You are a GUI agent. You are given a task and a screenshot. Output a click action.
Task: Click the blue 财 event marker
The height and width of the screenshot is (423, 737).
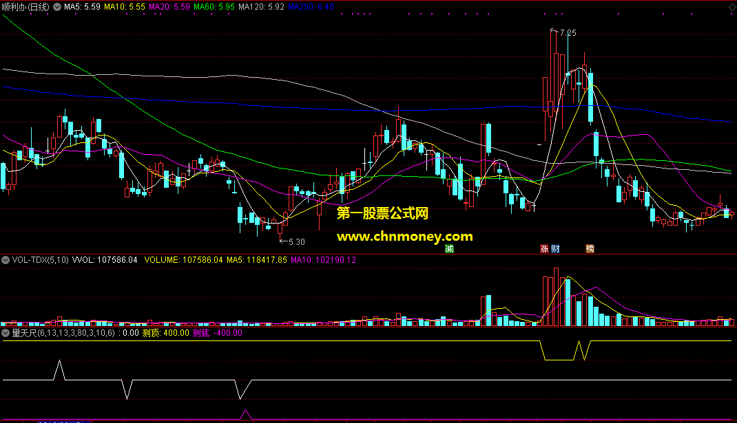click(556, 249)
